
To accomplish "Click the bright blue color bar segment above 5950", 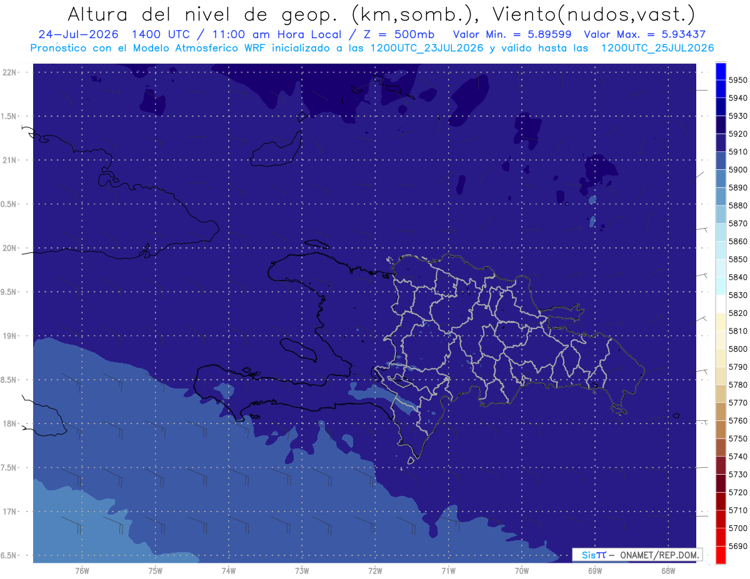I will pyautogui.click(x=721, y=71).
